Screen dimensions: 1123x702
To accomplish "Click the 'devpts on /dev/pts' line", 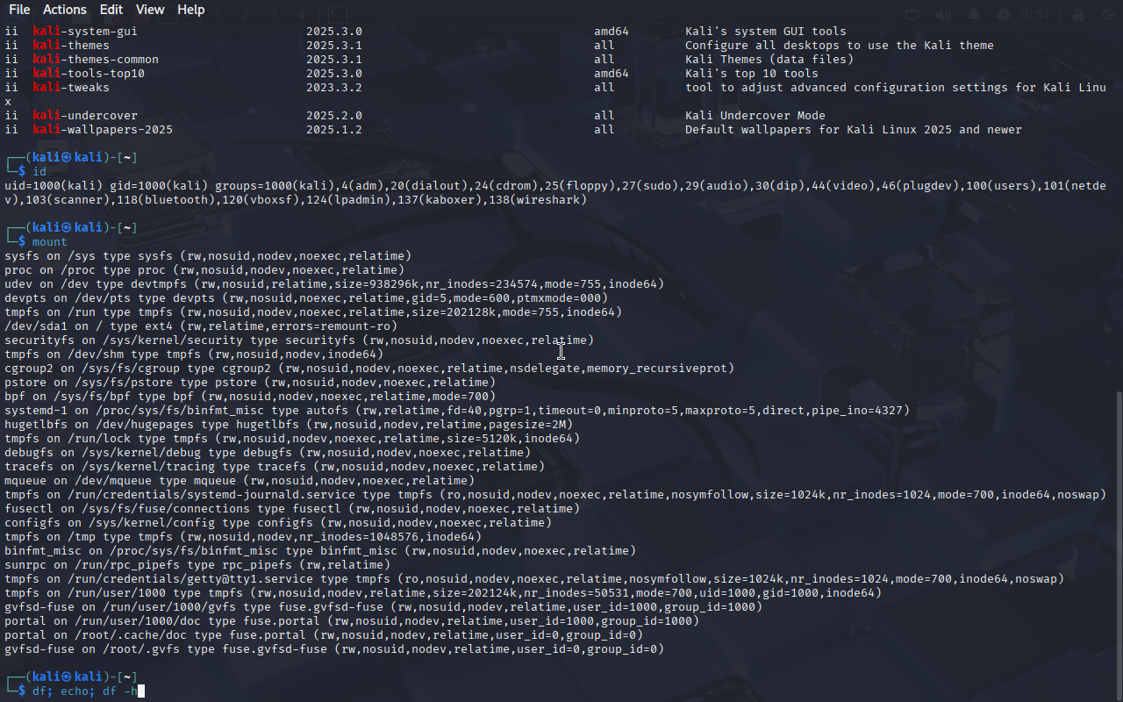I will pyautogui.click(x=306, y=298).
